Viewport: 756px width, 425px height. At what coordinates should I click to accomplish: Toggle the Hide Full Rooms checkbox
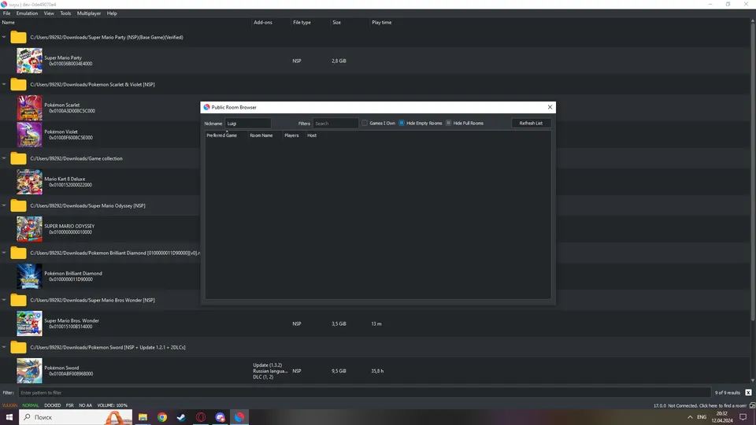pos(448,123)
